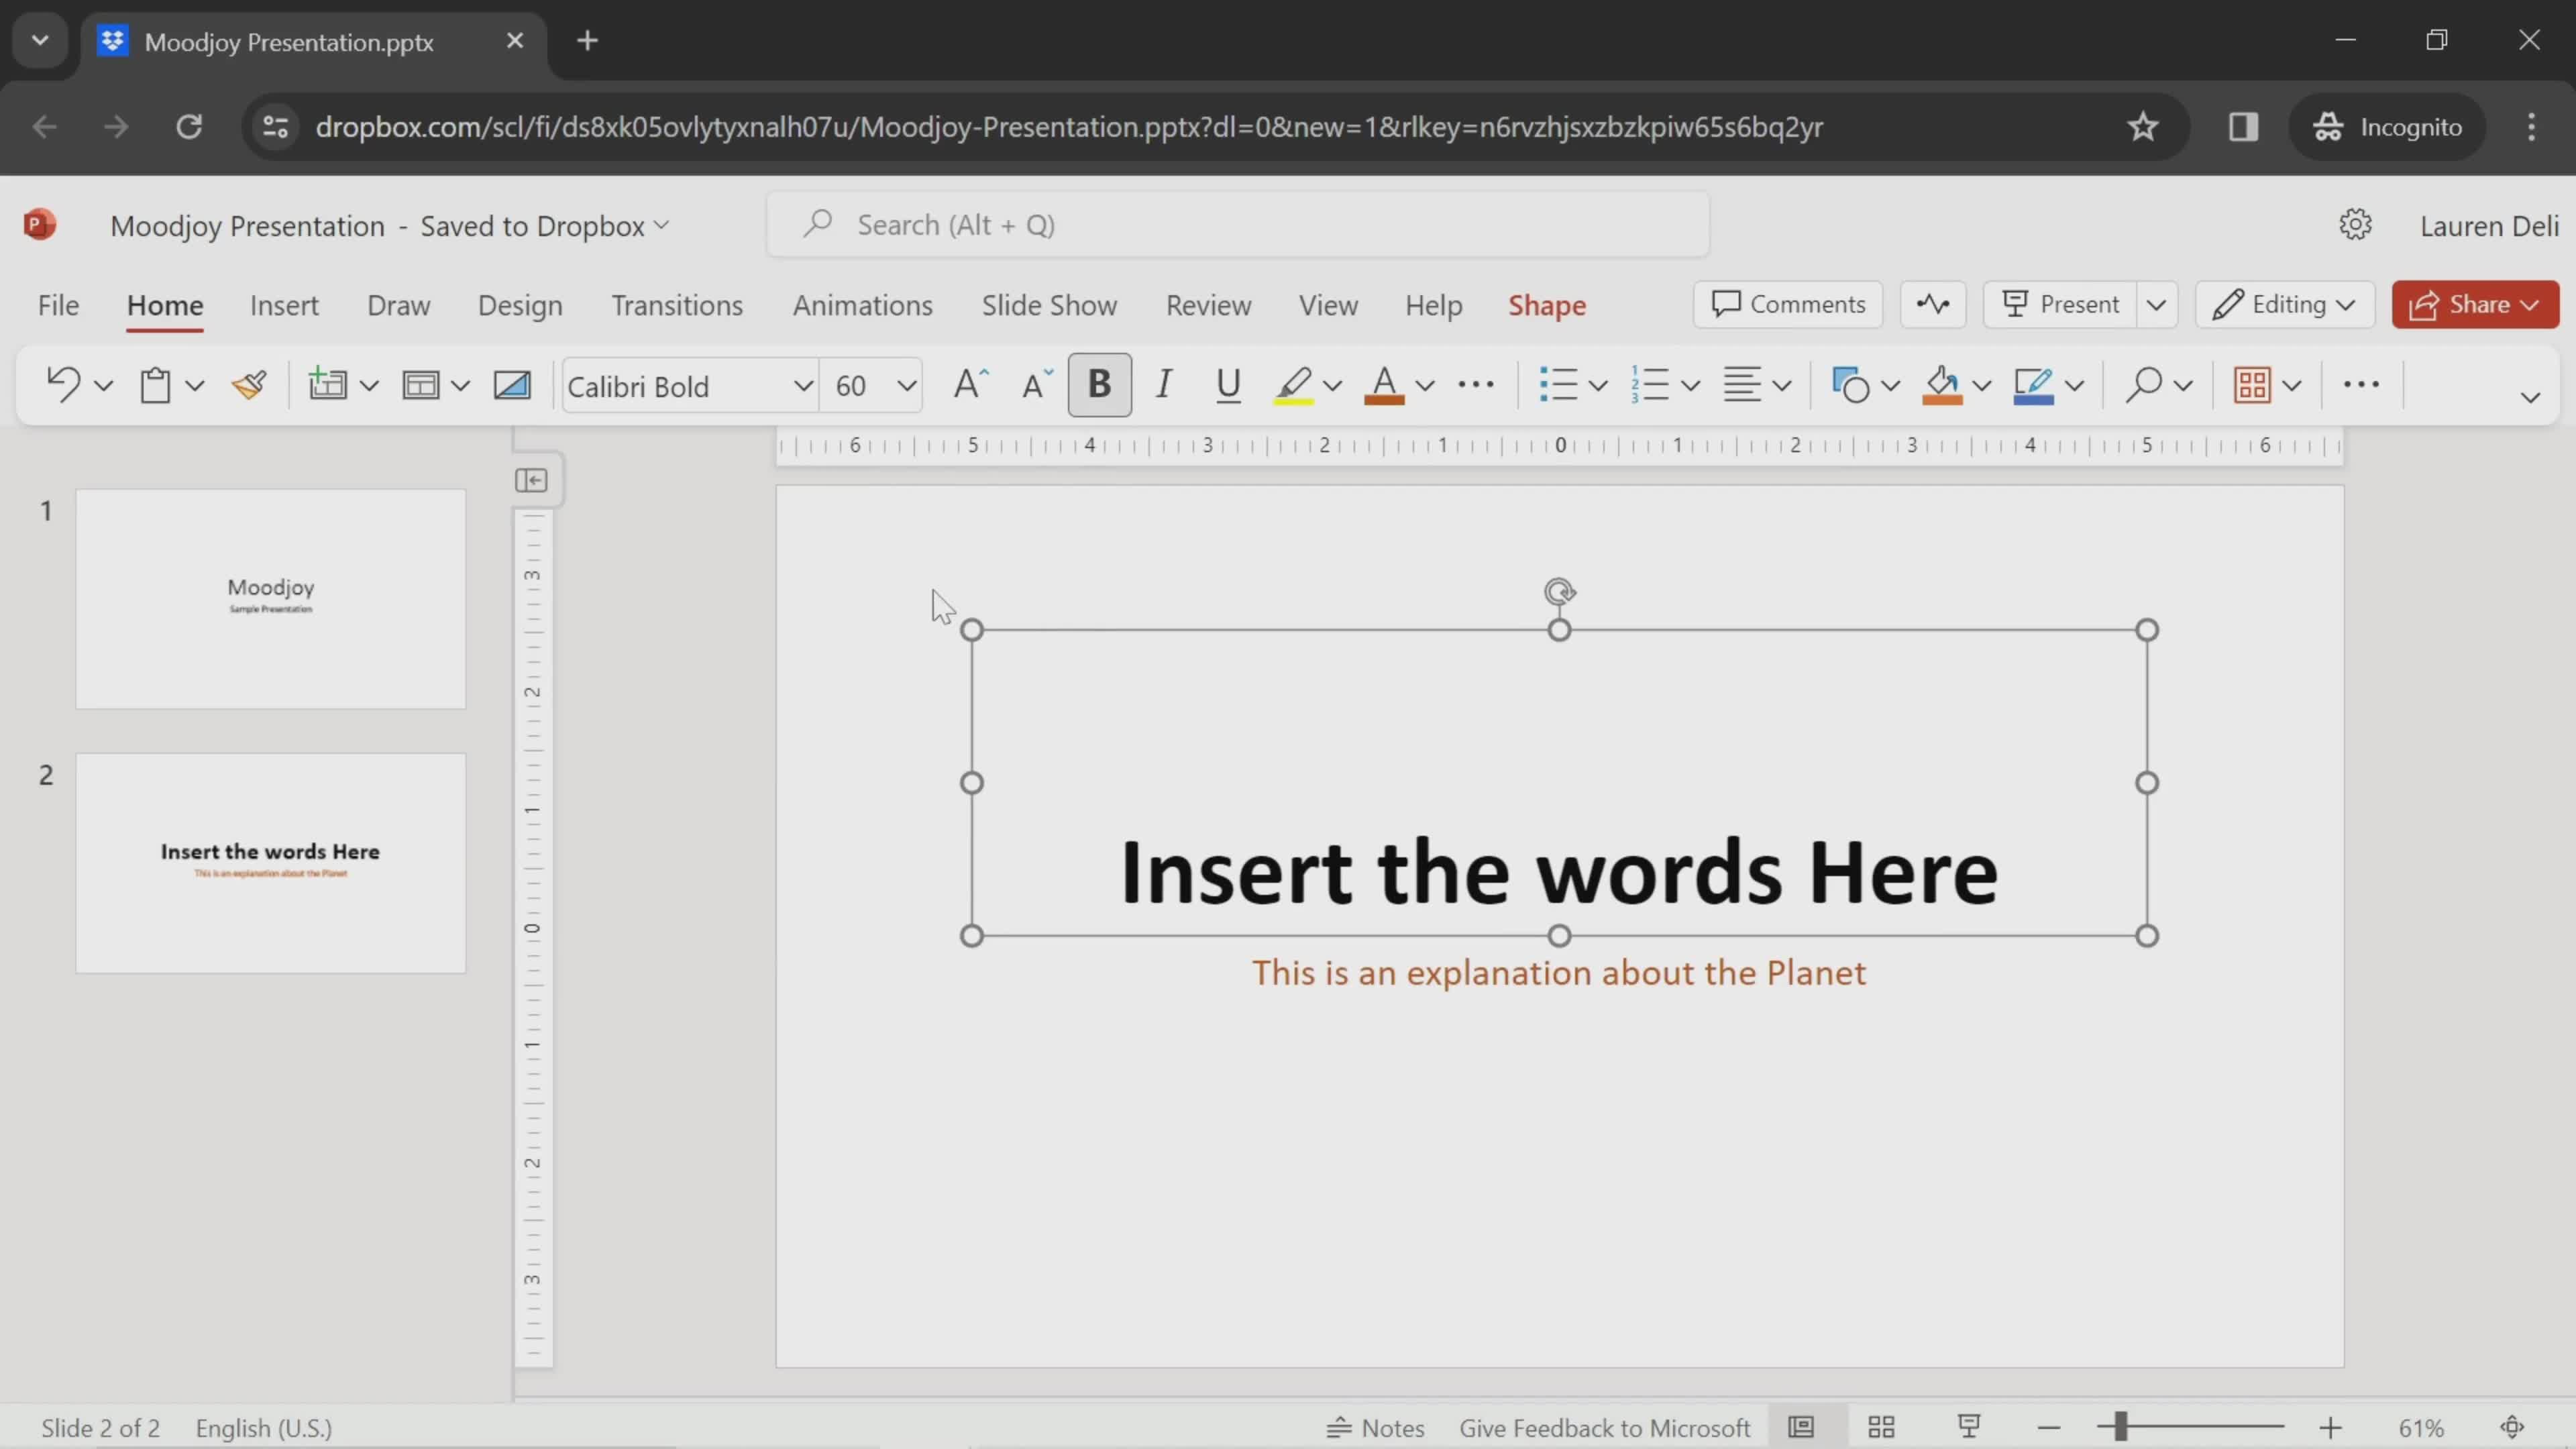2576x1449 pixels.
Task: Open the Editing mode dropdown
Action: coord(2284,304)
